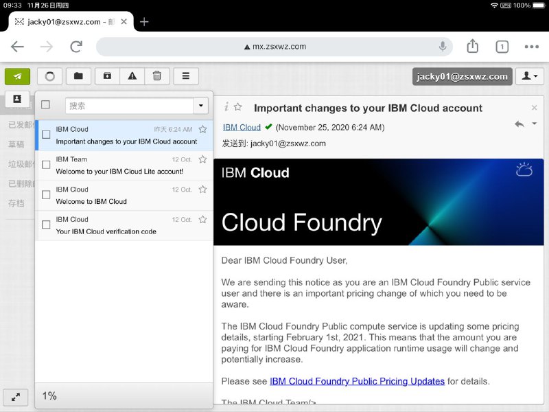Select all messages checkbox beside search
Screen dimensions: 549x412
click(45, 104)
